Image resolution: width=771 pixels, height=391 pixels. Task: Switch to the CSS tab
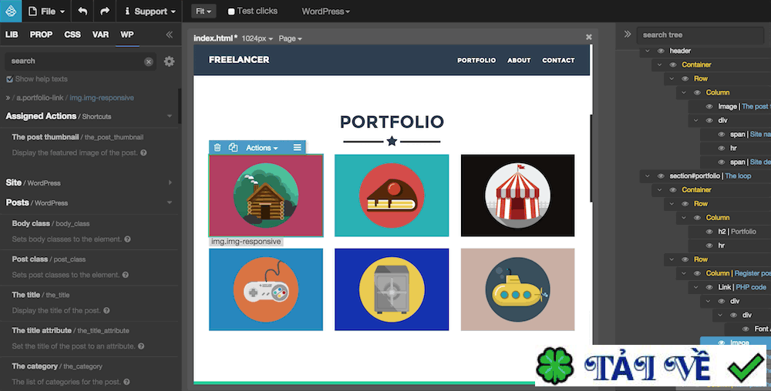tap(72, 35)
